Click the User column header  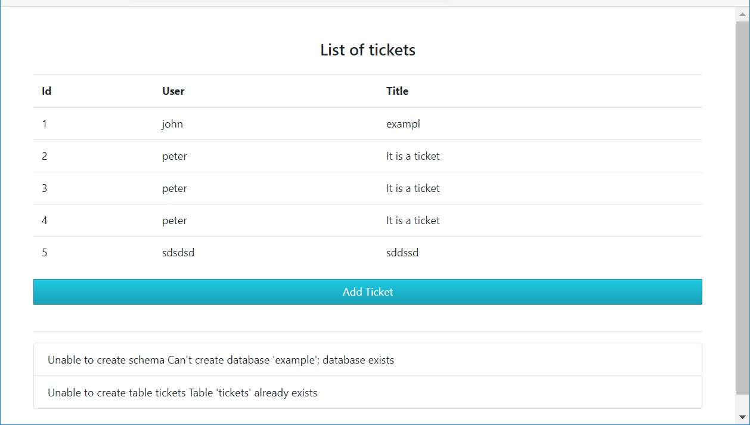coord(173,91)
